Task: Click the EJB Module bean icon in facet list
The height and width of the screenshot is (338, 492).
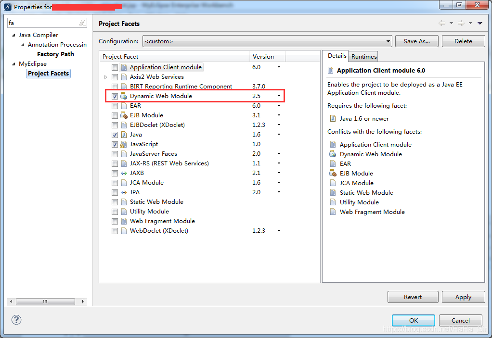Action: (124, 115)
